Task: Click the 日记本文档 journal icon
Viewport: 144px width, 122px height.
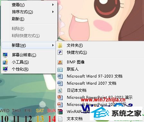Action: (60, 90)
